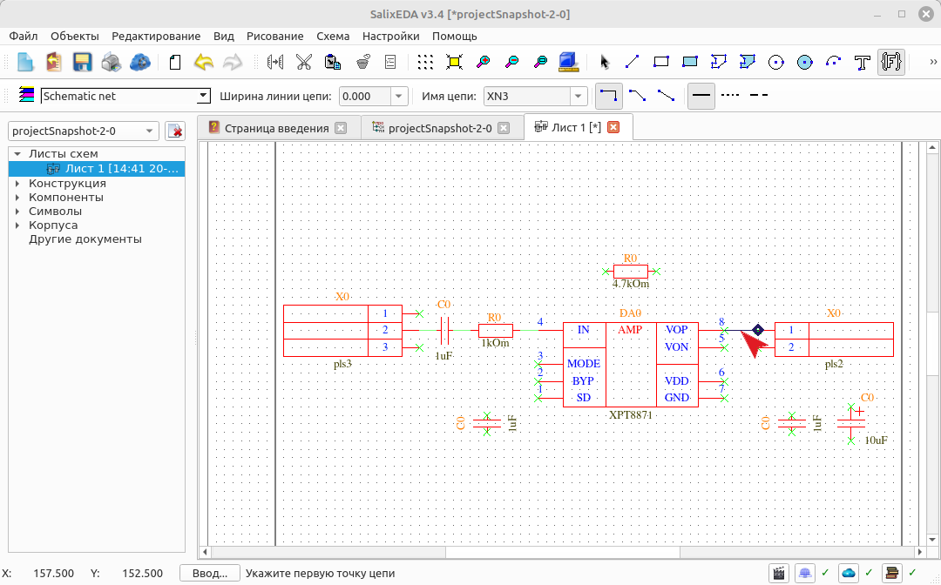The image size is (941, 585).
Task: Select the filled circle tool
Action: [x=805, y=62]
